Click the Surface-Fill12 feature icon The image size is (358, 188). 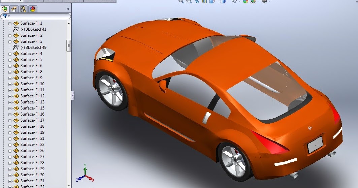[x=16, y=96]
